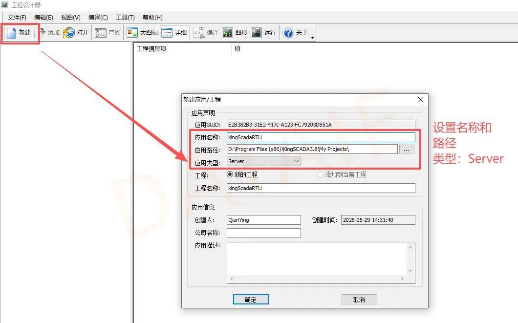
Task: Close the 新建应用/工程 dialog
Action: pos(421,100)
